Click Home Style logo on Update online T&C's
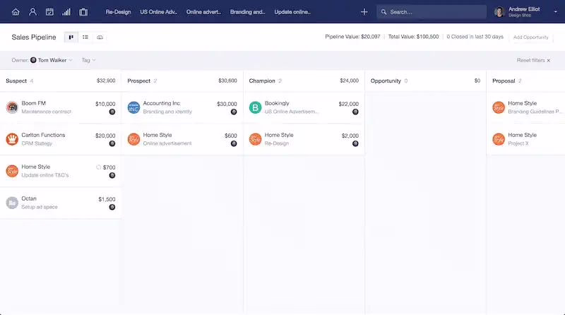 click(x=12, y=171)
